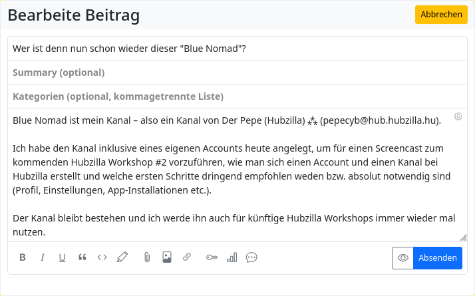Click the key encryption icon
Image resolution: width=475 pixels, height=296 pixels.
point(212,257)
